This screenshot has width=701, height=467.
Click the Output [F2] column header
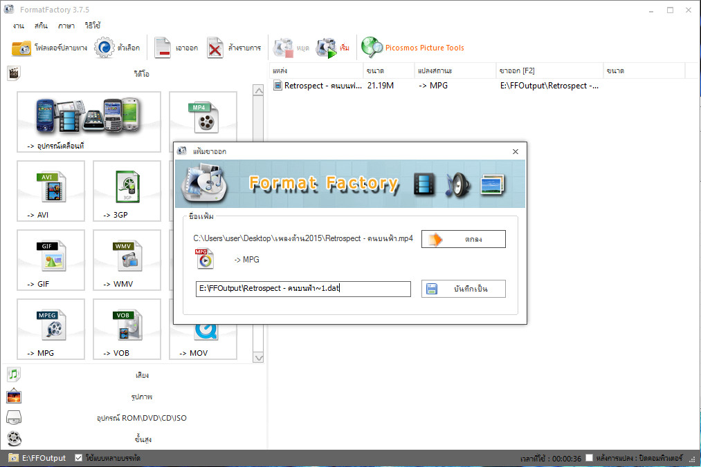coord(549,70)
